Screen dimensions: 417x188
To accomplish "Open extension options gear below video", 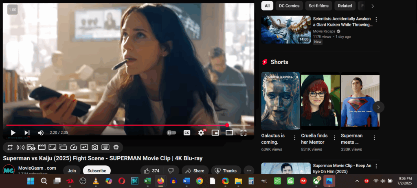I will [116, 147].
